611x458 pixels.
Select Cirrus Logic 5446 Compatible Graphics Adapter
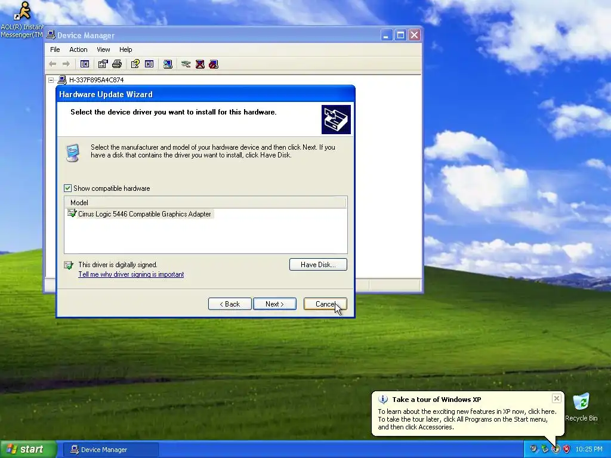click(x=144, y=214)
